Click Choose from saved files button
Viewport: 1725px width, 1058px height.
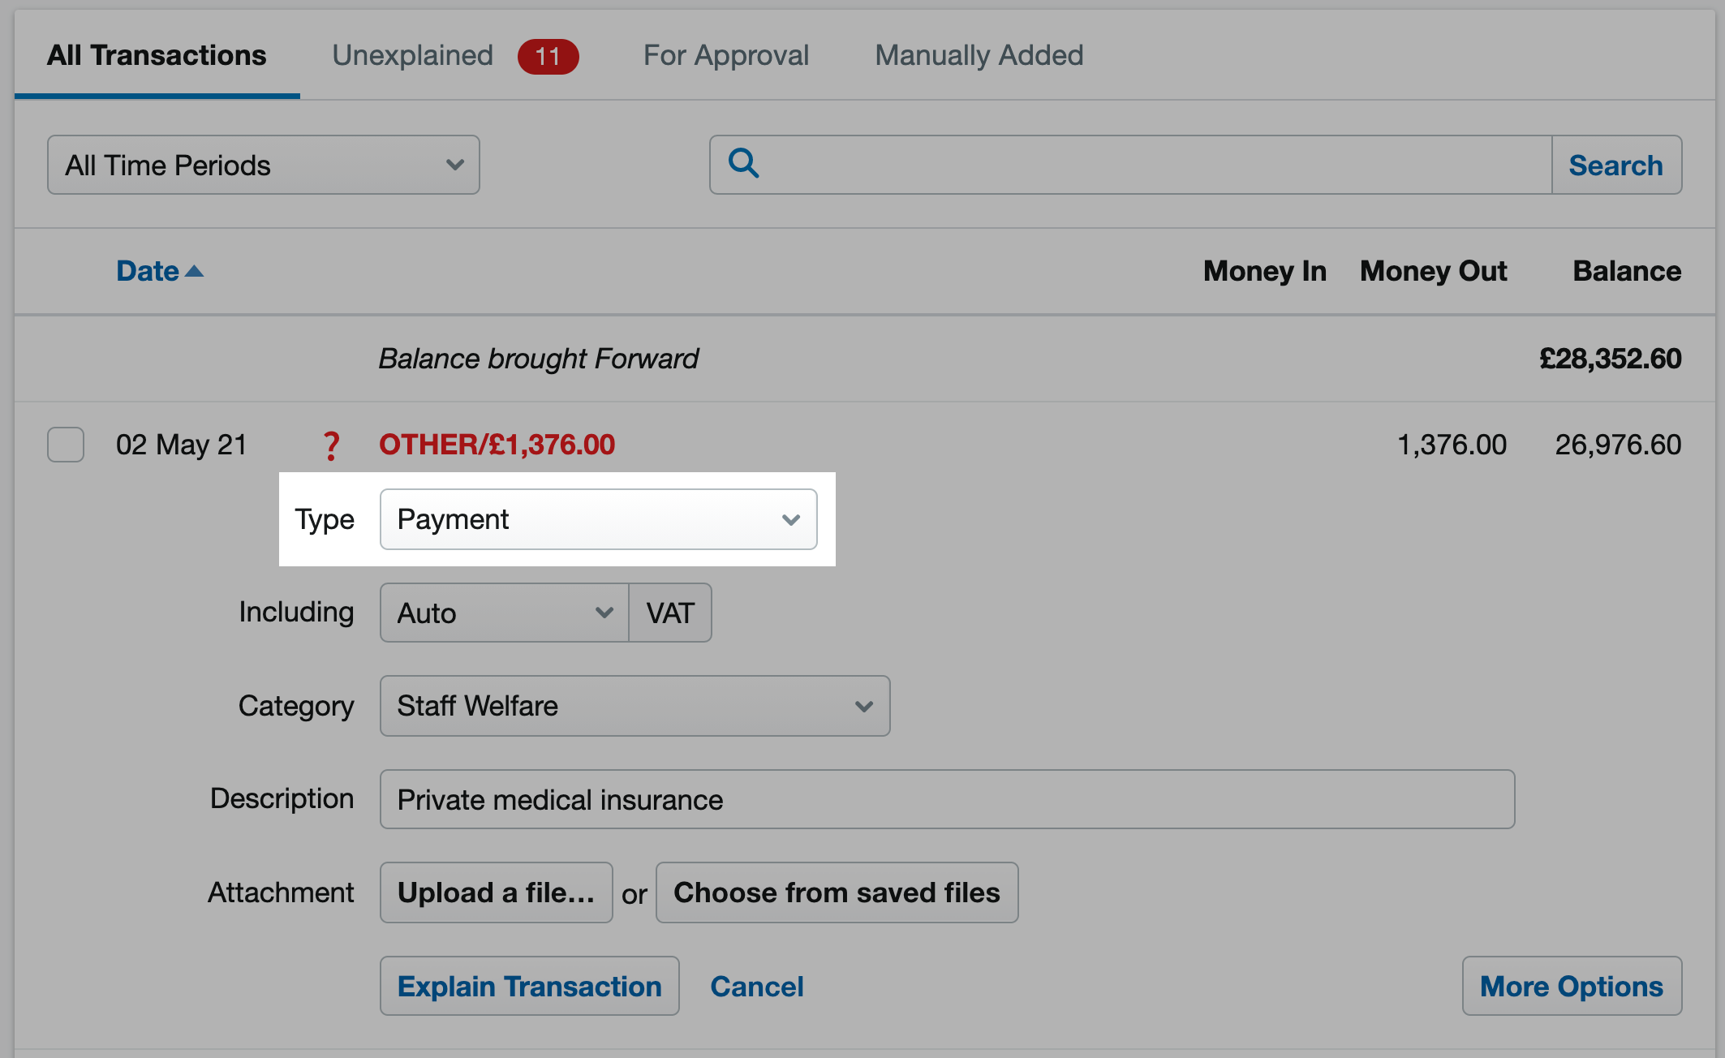click(837, 892)
